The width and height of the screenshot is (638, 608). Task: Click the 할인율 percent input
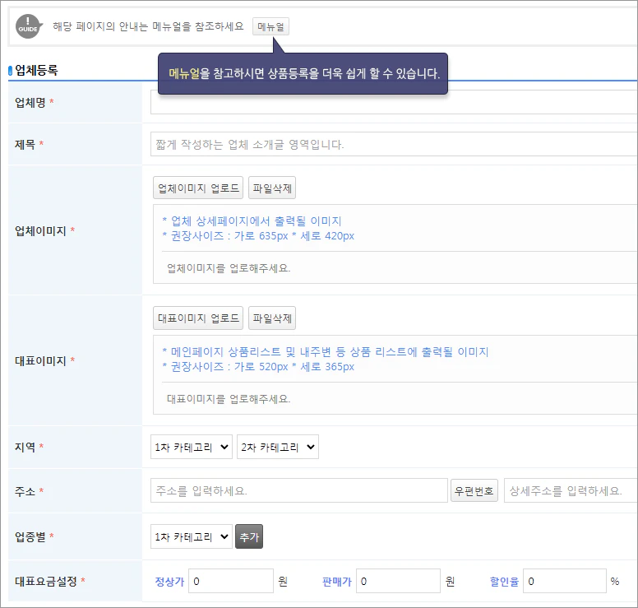(x=565, y=581)
